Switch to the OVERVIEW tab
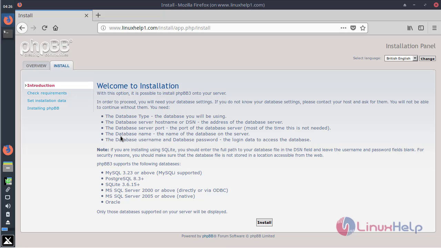Screen dimensions: 441x248 point(36,66)
